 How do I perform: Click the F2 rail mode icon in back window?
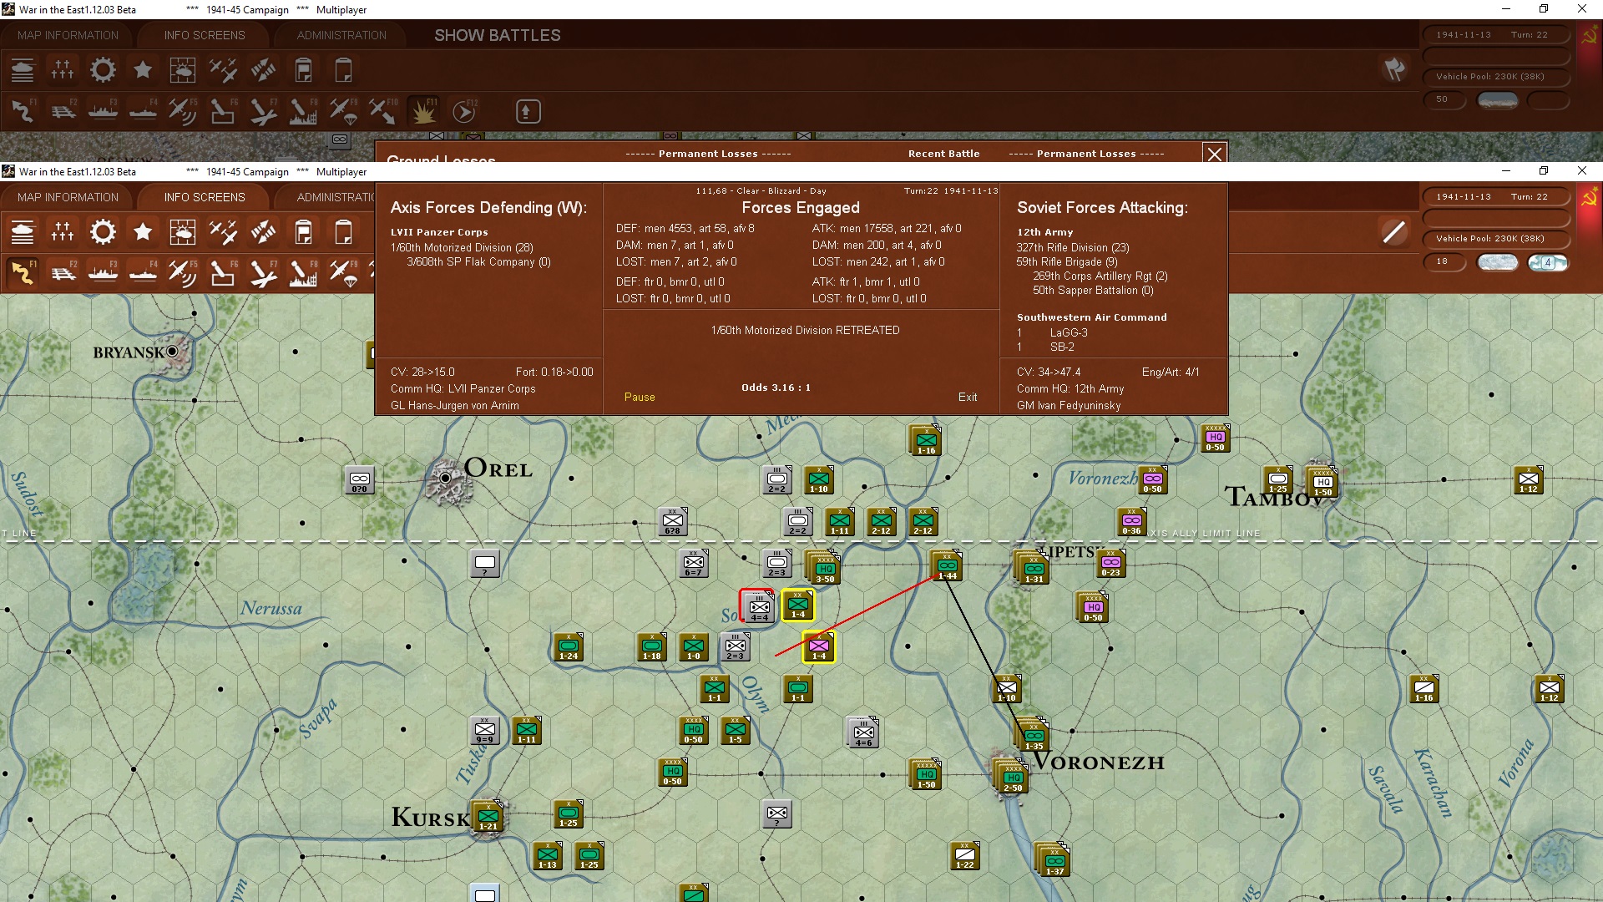[x=63, y=111]
